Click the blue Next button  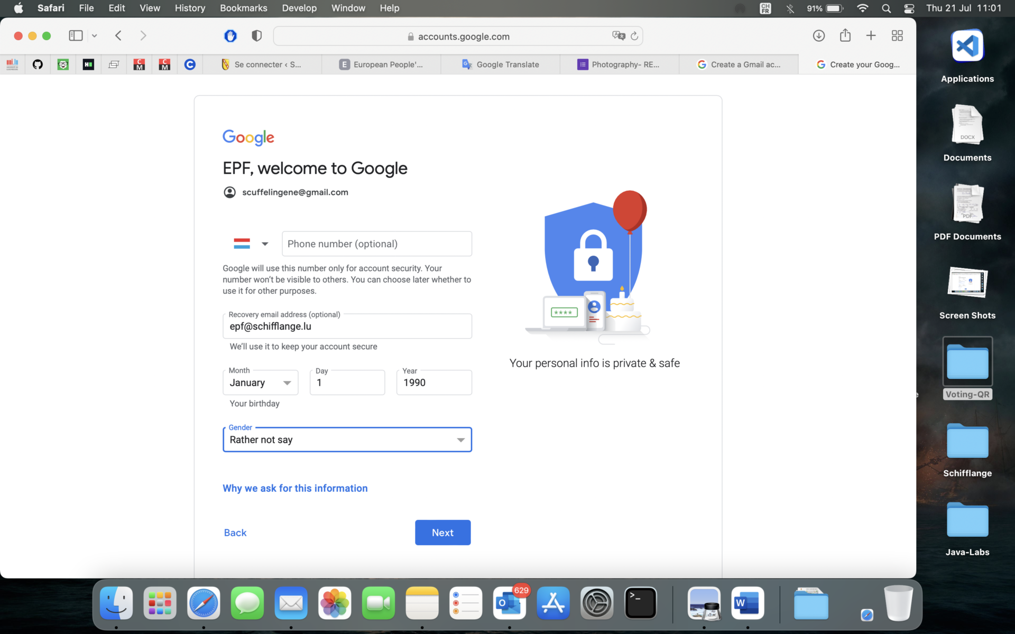(442, 533)
